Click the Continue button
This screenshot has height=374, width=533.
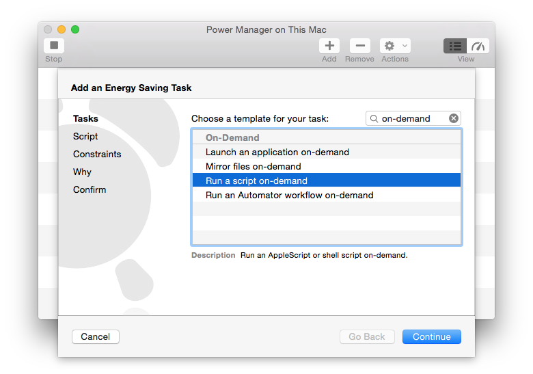(432, 336)
